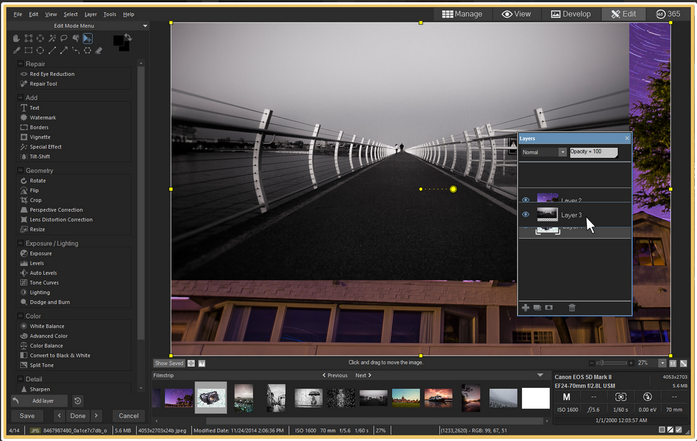This screenshot has width=697, height=441.
Task: Select the Lasso selection tool
Action: 64,38
